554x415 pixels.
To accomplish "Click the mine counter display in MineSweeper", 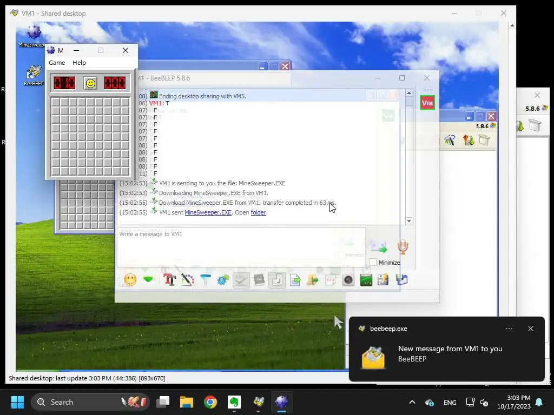I will click(x=64, y=83).
